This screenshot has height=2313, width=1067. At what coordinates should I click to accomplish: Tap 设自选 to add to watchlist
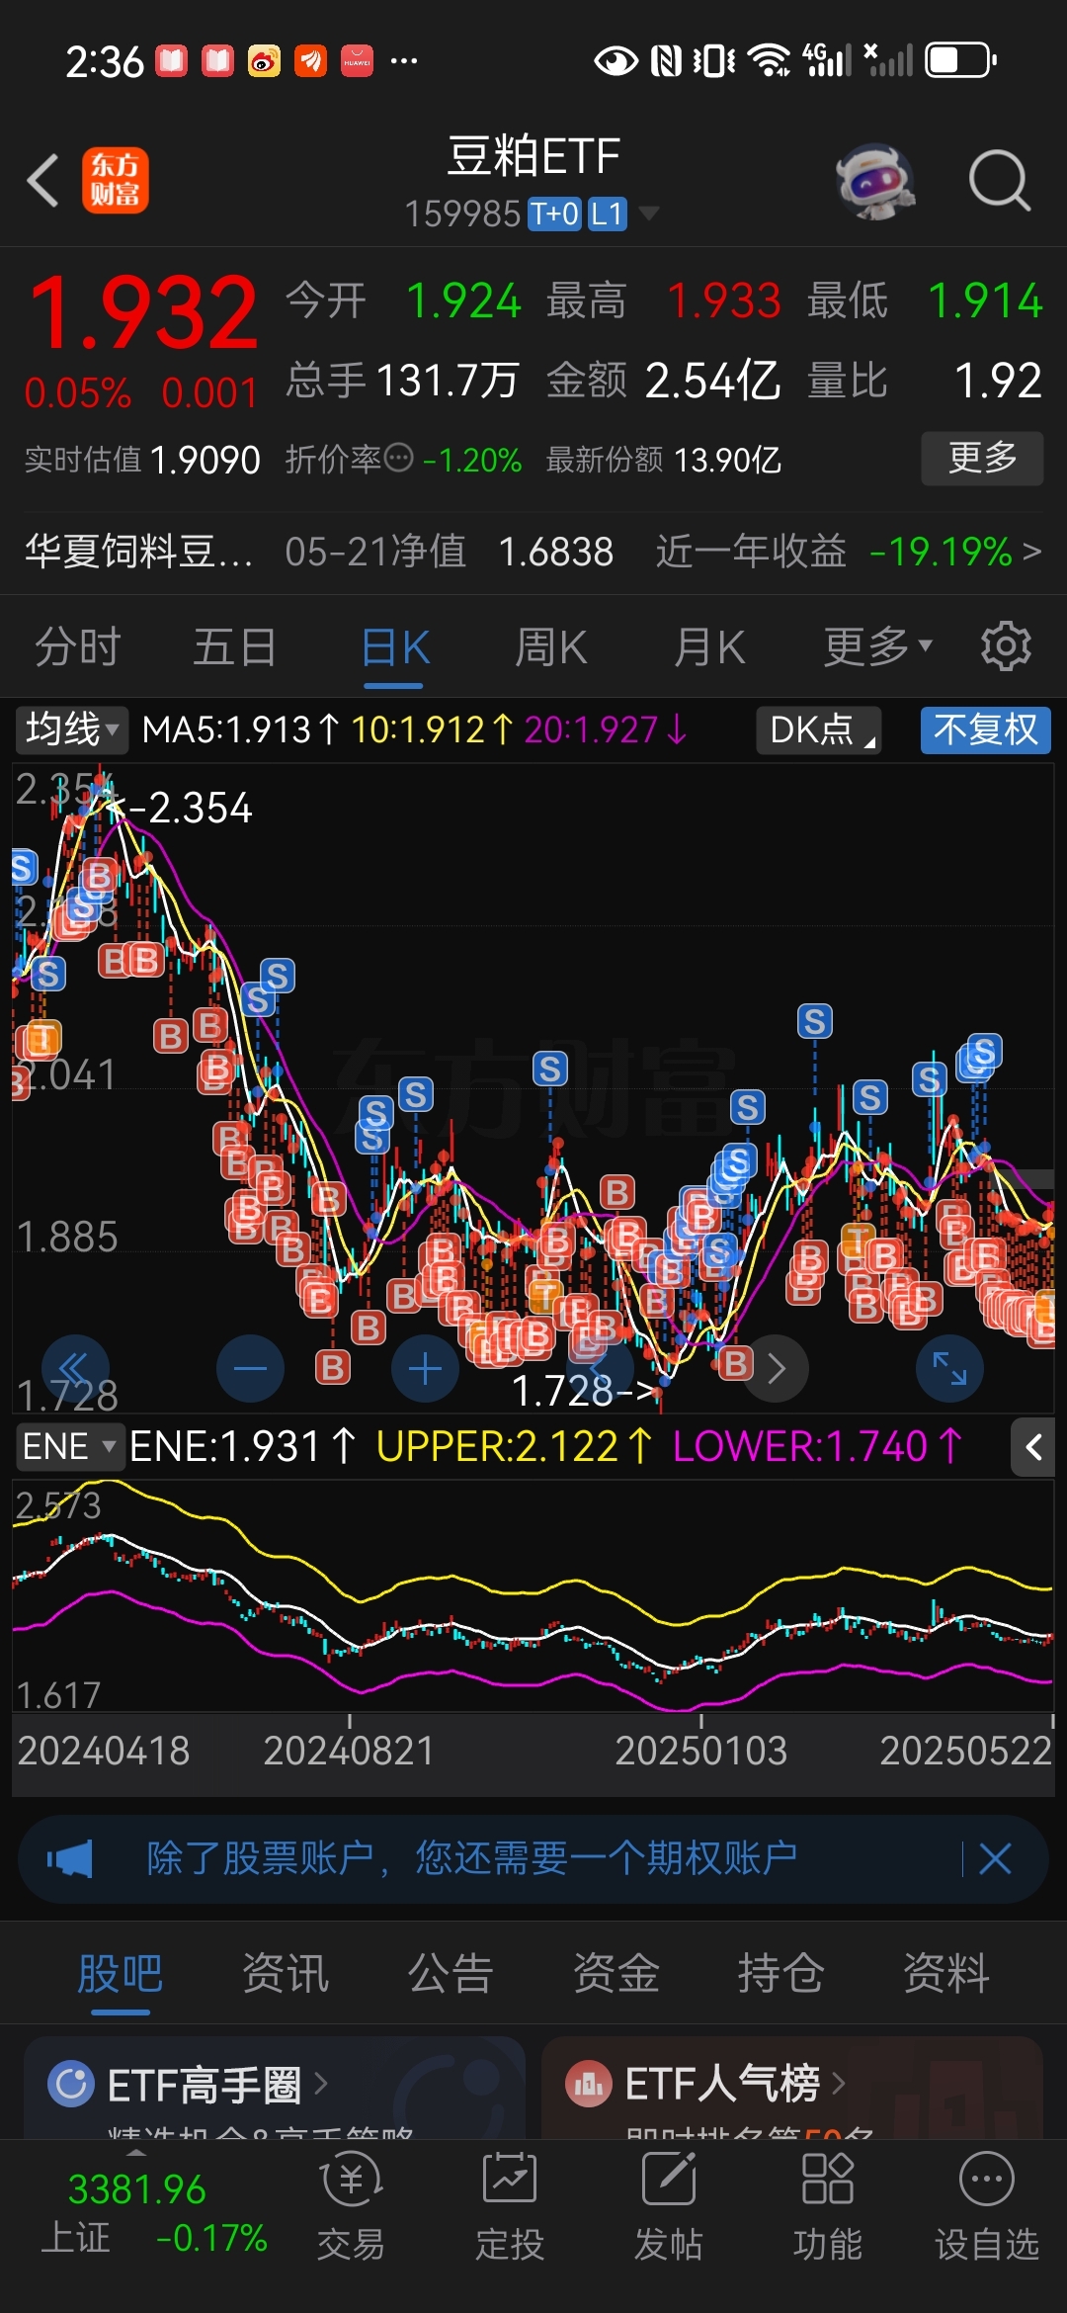pos(987,2206)
